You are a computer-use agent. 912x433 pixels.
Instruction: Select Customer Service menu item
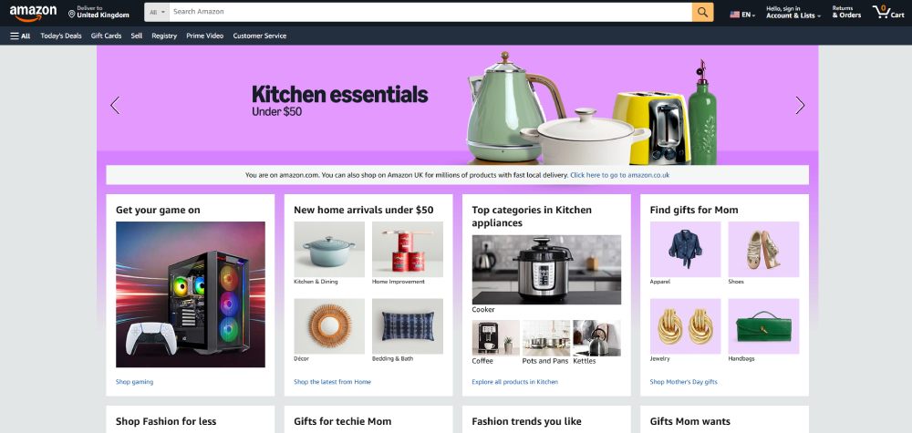coord(259,36)
